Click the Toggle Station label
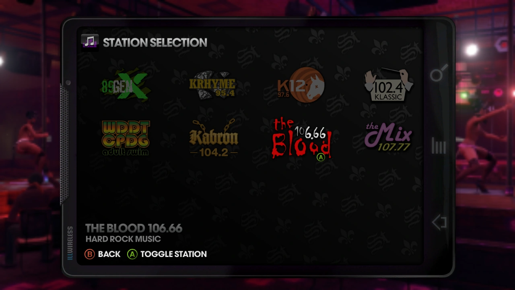The width and height of the screenshot is (515, 290). pyautogui.click(x=173, y=254)
